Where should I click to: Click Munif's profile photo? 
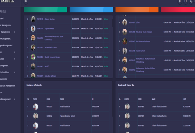[33, 66]
